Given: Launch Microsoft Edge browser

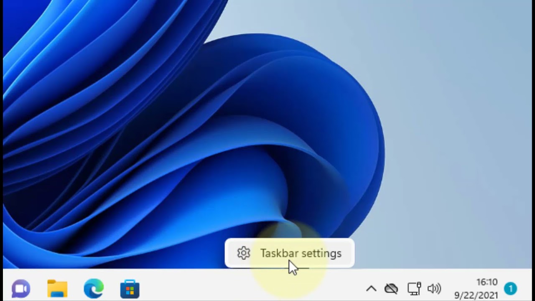Looking at the screenshot, I should click(94, 289).
